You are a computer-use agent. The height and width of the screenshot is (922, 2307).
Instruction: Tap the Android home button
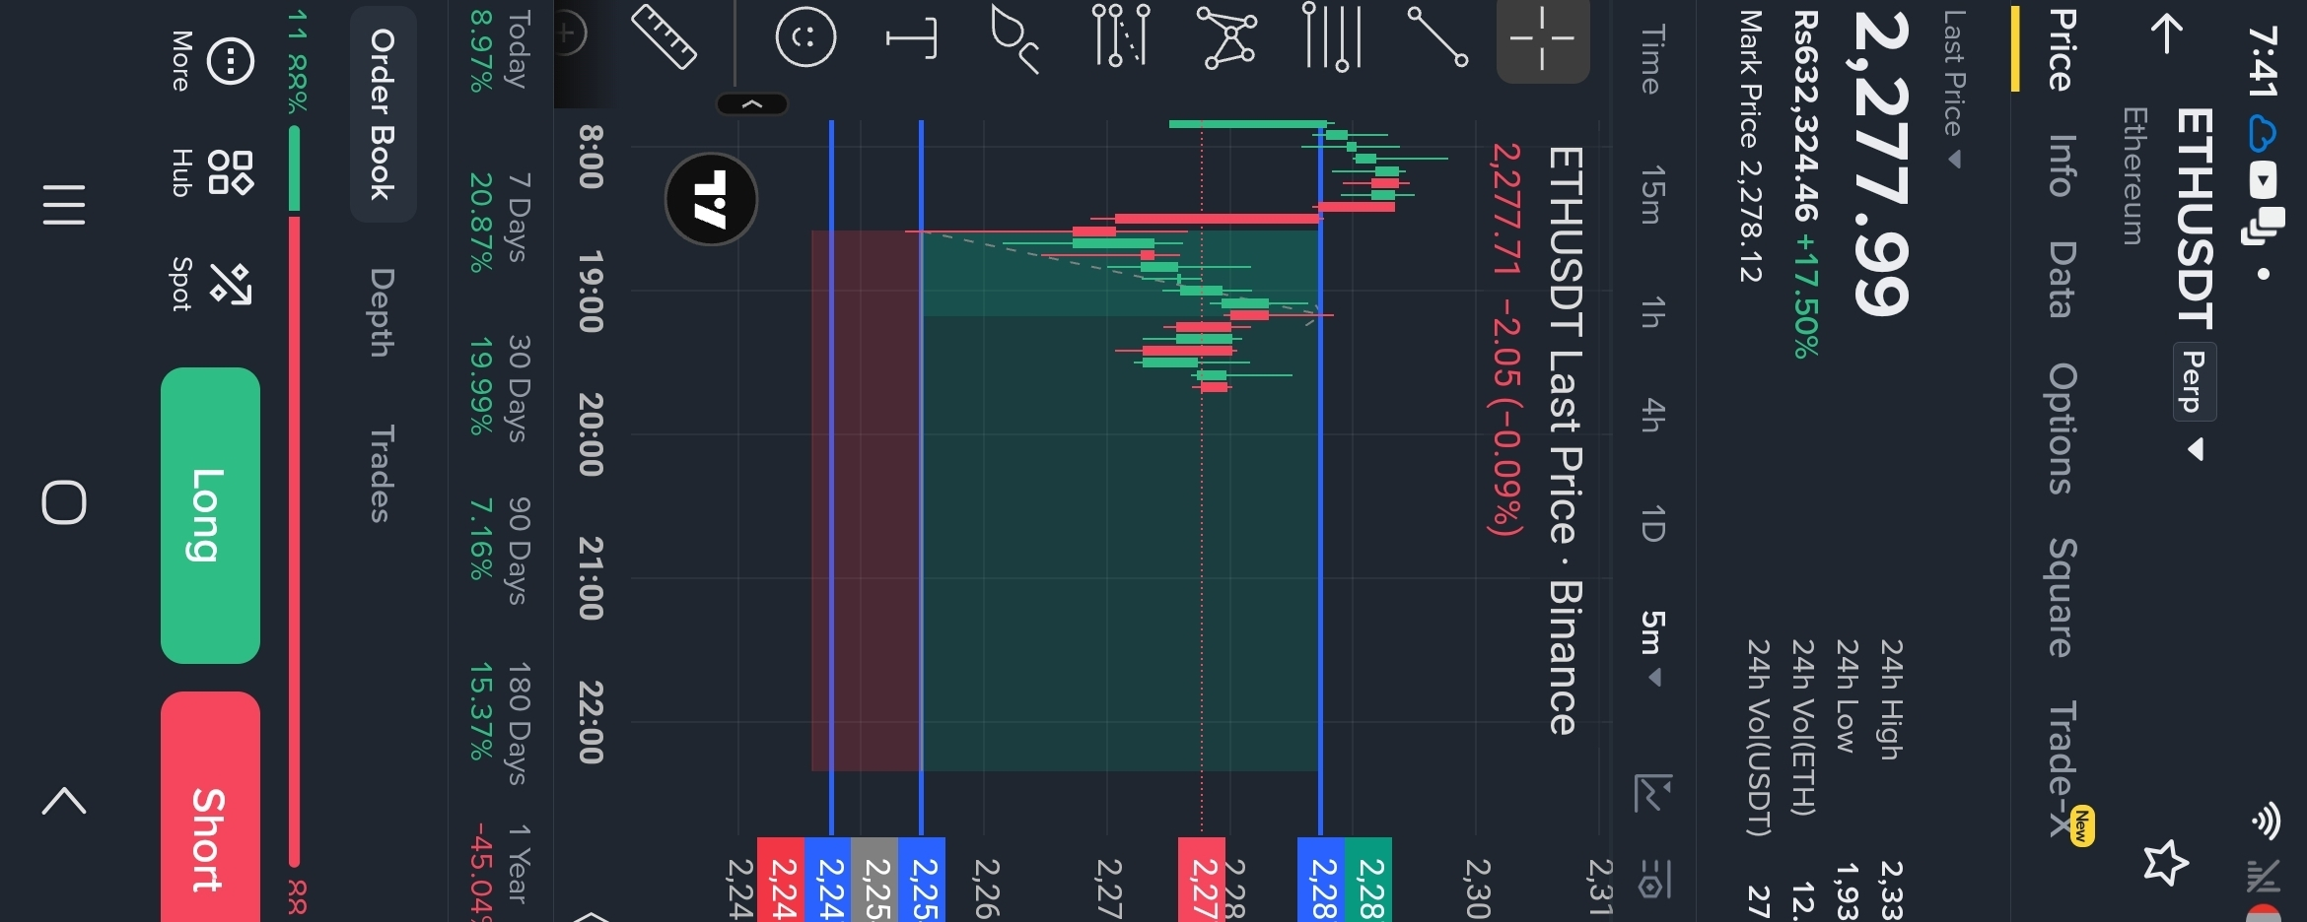[x=64, y=502]
